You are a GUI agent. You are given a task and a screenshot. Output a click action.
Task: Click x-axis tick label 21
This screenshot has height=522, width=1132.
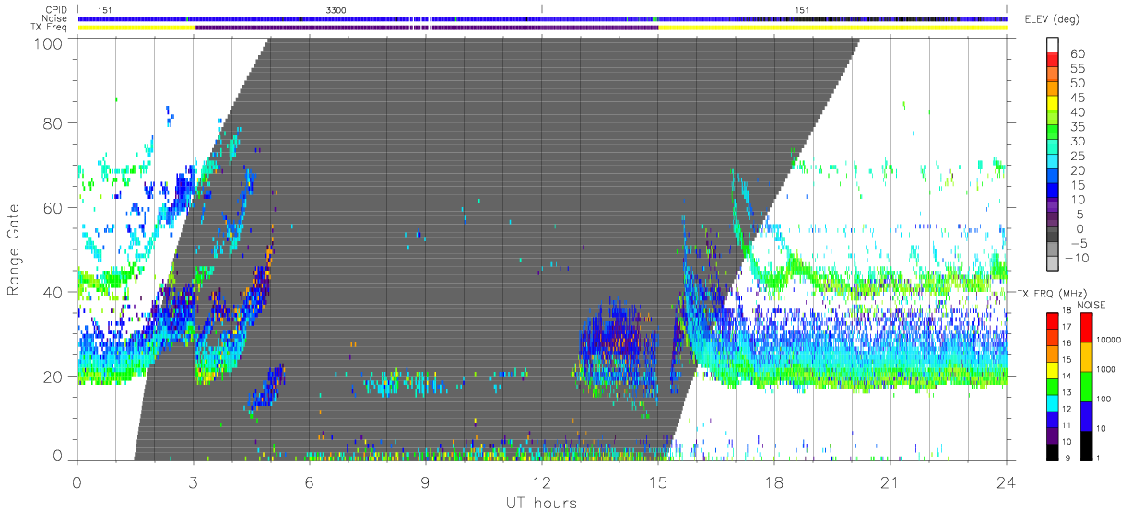(890, 481)
